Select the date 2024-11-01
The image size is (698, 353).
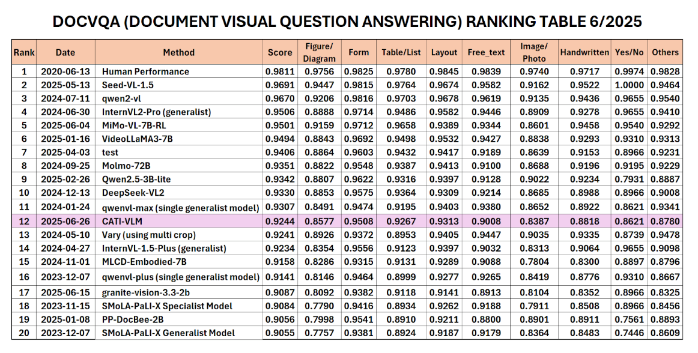coord(65,262)
